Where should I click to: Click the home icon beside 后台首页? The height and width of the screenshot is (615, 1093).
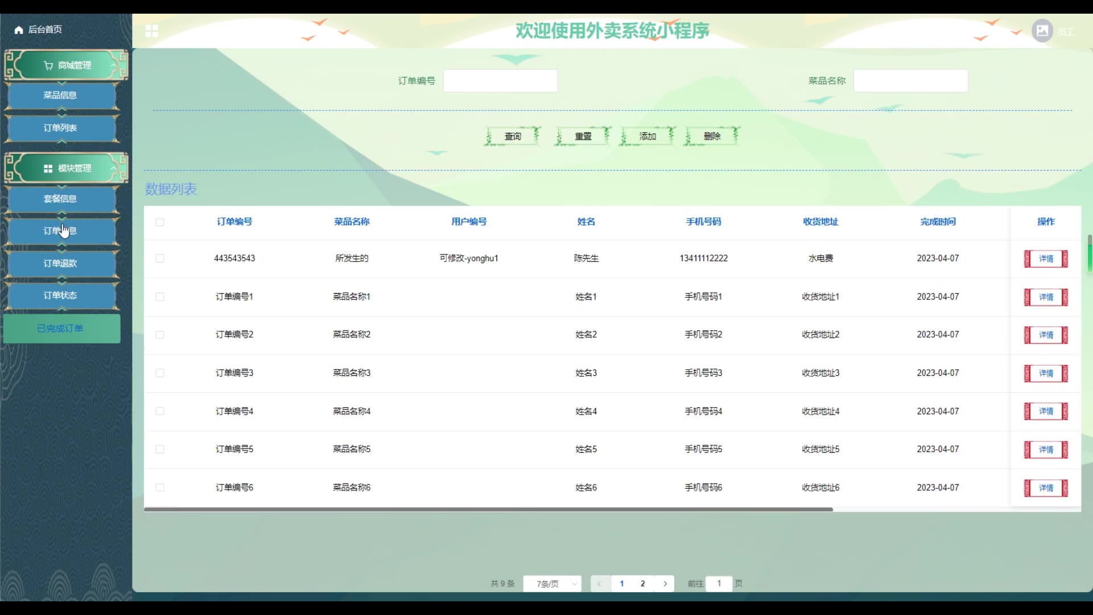18,30
